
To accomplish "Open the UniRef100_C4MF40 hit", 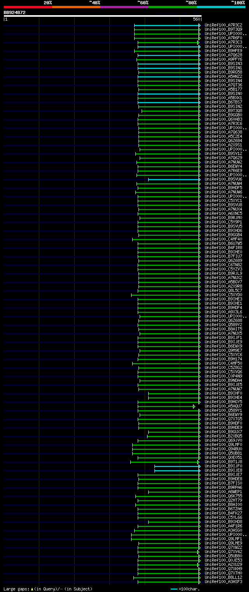I will (223, 239).
